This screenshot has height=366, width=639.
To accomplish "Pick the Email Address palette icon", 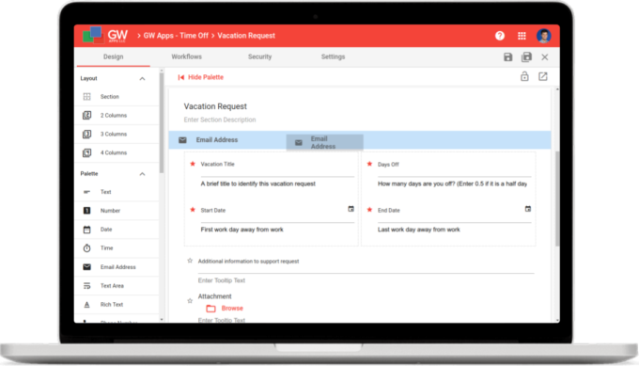I will point(86,267).
